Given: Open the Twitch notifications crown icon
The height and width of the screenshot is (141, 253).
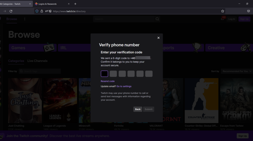Looking at the screenshot, I should pos(223,19).
